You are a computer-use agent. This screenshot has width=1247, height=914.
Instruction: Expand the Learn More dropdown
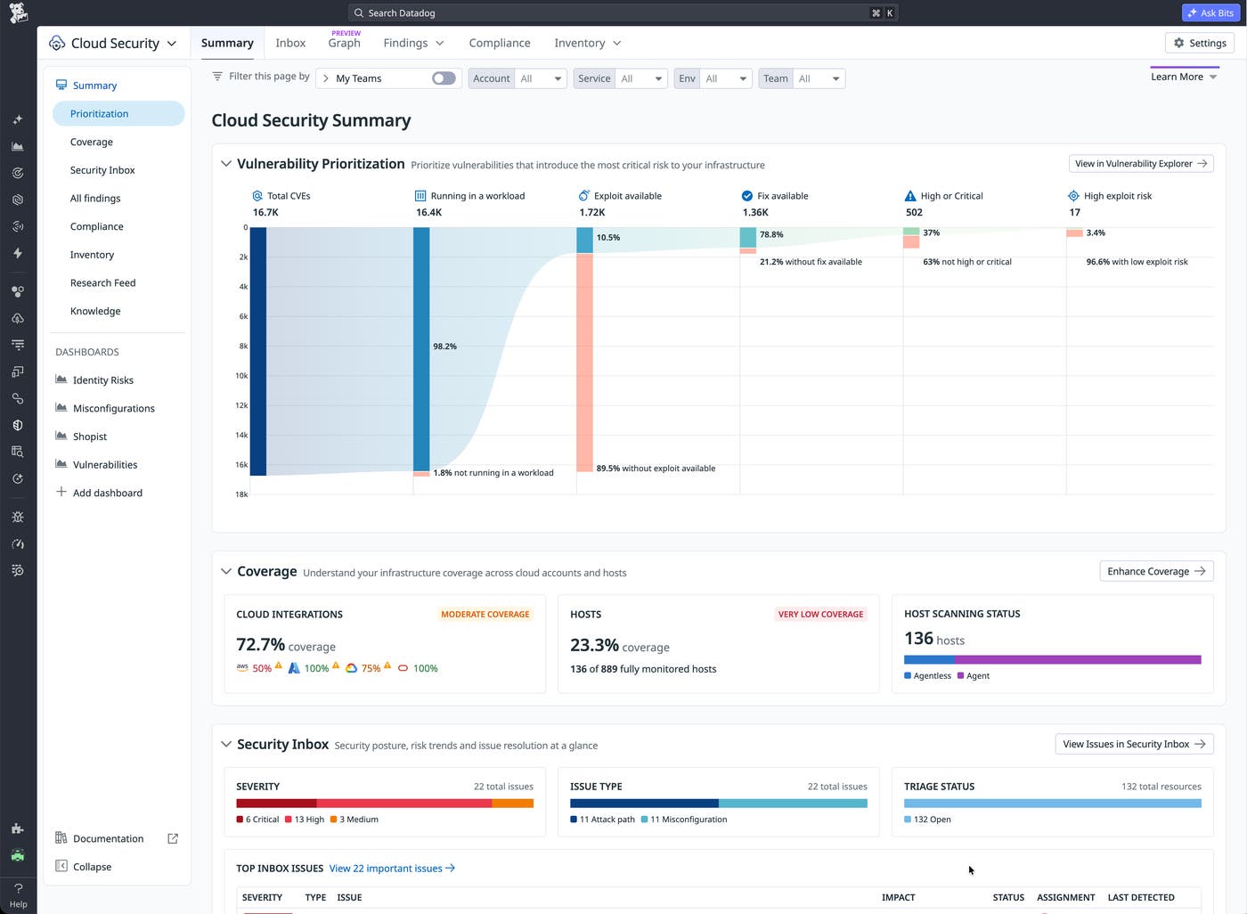[1184, 77]
